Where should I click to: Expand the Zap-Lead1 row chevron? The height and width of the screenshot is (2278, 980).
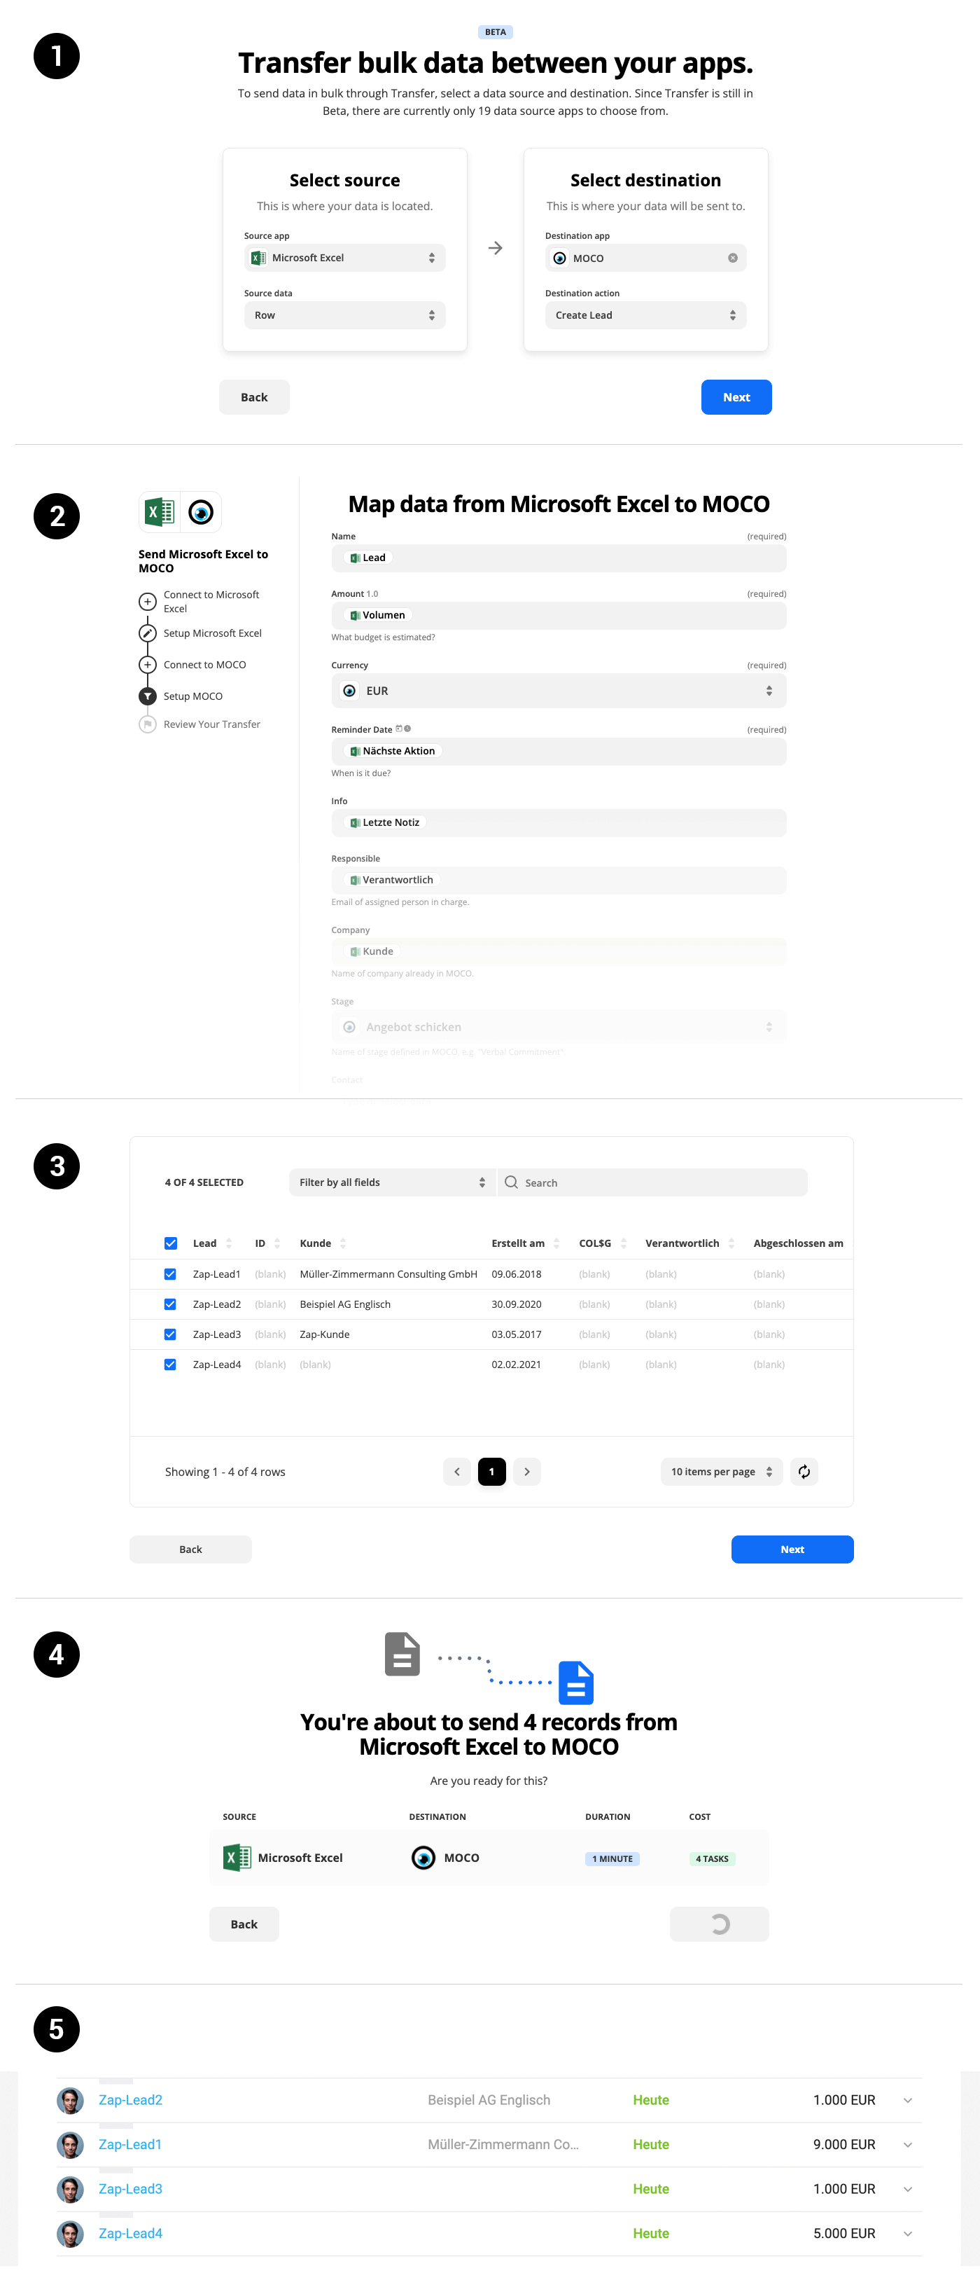click(907, 2146)
